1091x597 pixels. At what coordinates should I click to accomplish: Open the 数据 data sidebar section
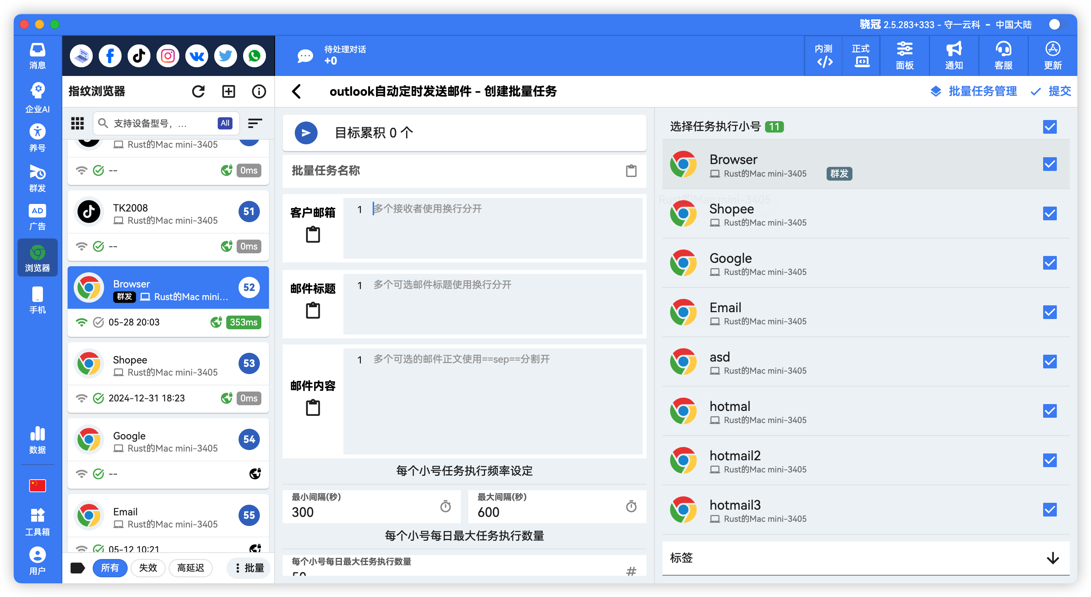[x=37, y=439]
